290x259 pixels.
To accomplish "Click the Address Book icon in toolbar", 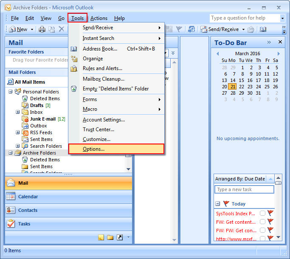I will click(x=263, y=29).
